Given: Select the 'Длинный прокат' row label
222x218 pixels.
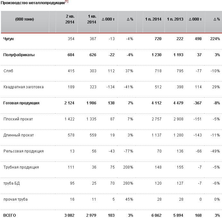Looking at the screenshot, I should pyautogui.click(x=19, y=135).
